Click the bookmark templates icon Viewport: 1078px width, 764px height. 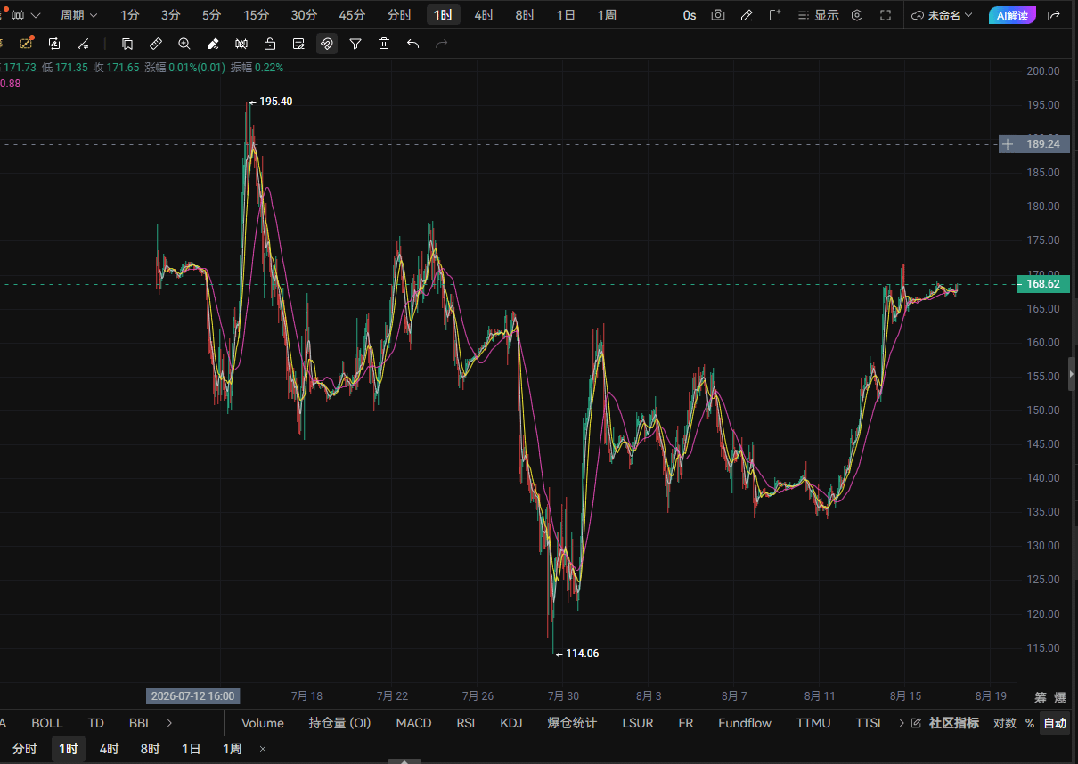click(127, 44)
